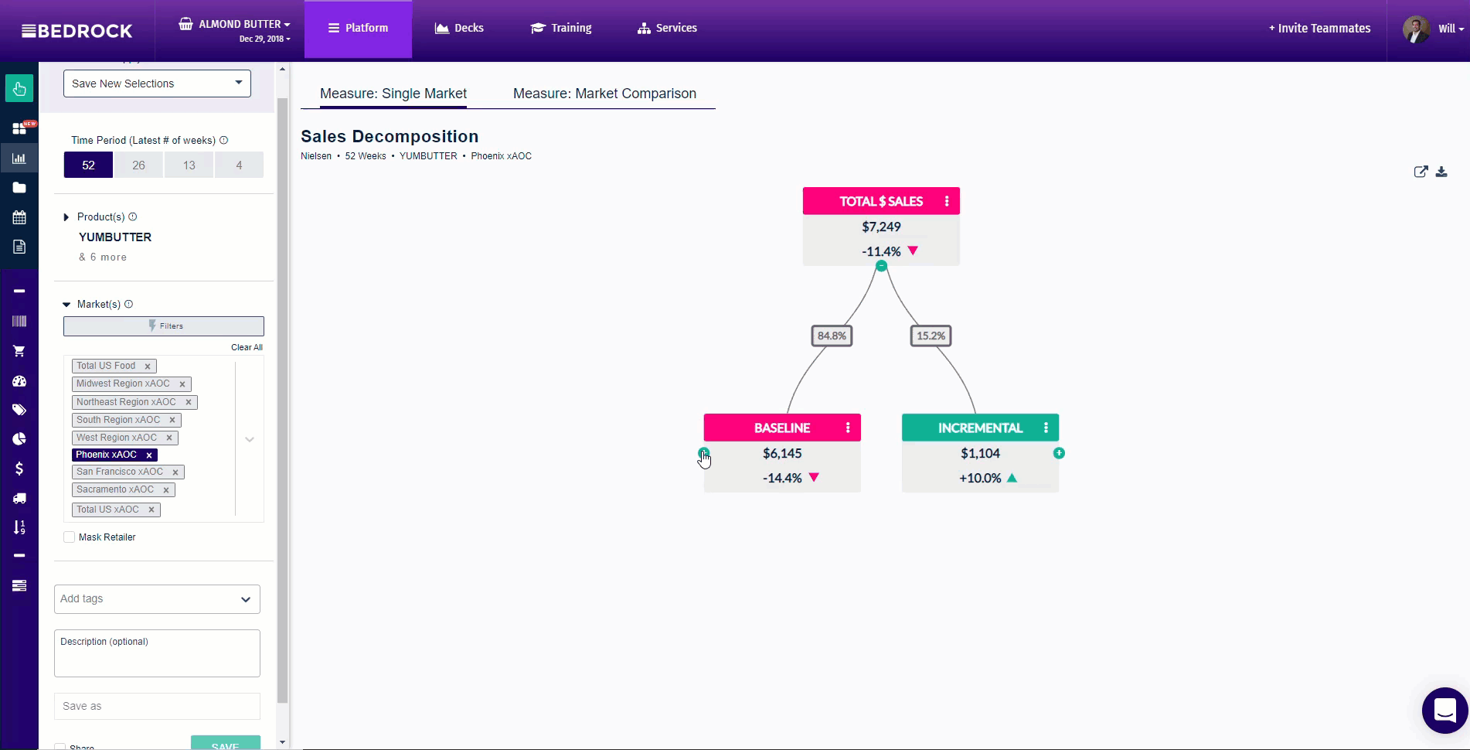Select 26 weeks time period
1470x750 pixels.
click(139, 165)
